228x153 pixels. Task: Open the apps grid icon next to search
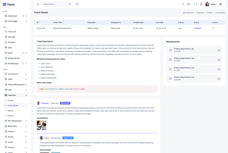[x=77, y=4]
